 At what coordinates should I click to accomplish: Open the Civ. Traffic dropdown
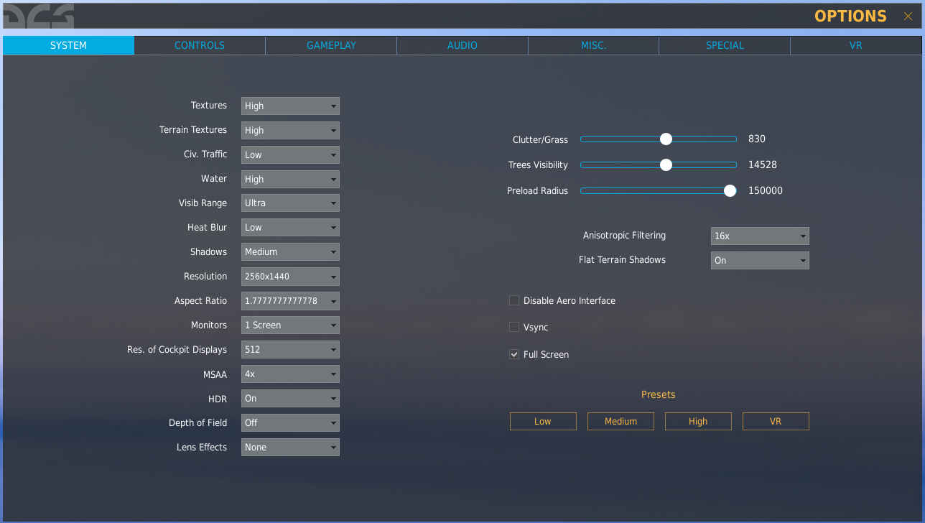(x=290, y=155)
